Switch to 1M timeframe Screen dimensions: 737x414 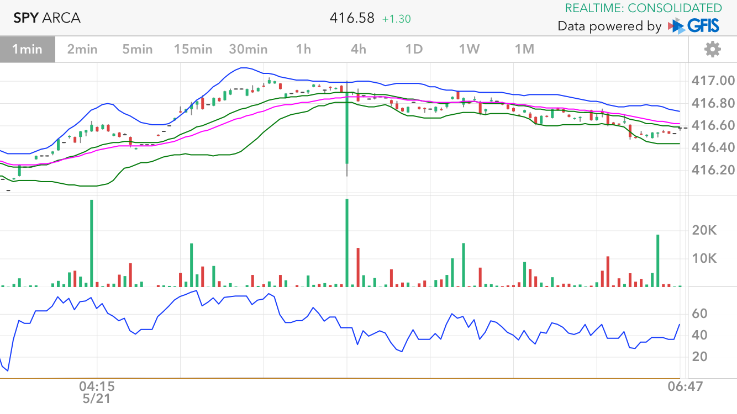pos(524,49)
